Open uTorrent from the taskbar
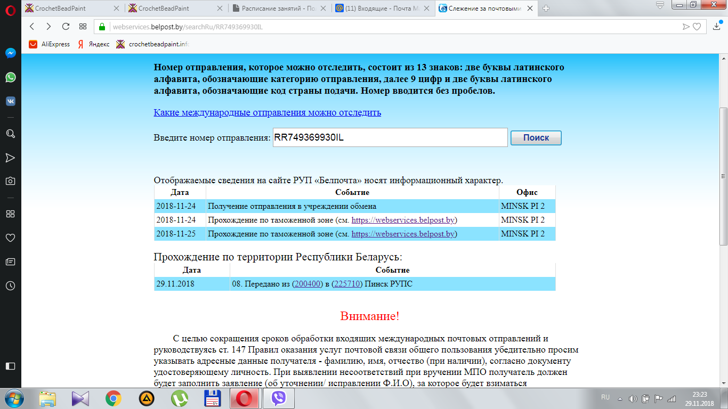The width and height of the screenshot is (728, 409). point(180,398)
